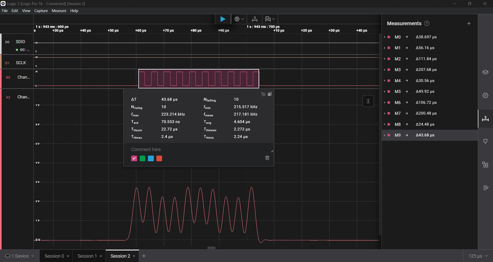
Task: Open the Extensions panel icon
Action: click(x=485, y=165)
